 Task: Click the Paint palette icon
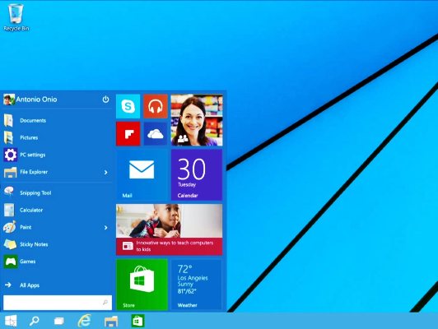(10, 227)
